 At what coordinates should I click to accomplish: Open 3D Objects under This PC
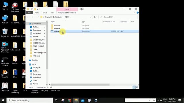coord(37,68)
